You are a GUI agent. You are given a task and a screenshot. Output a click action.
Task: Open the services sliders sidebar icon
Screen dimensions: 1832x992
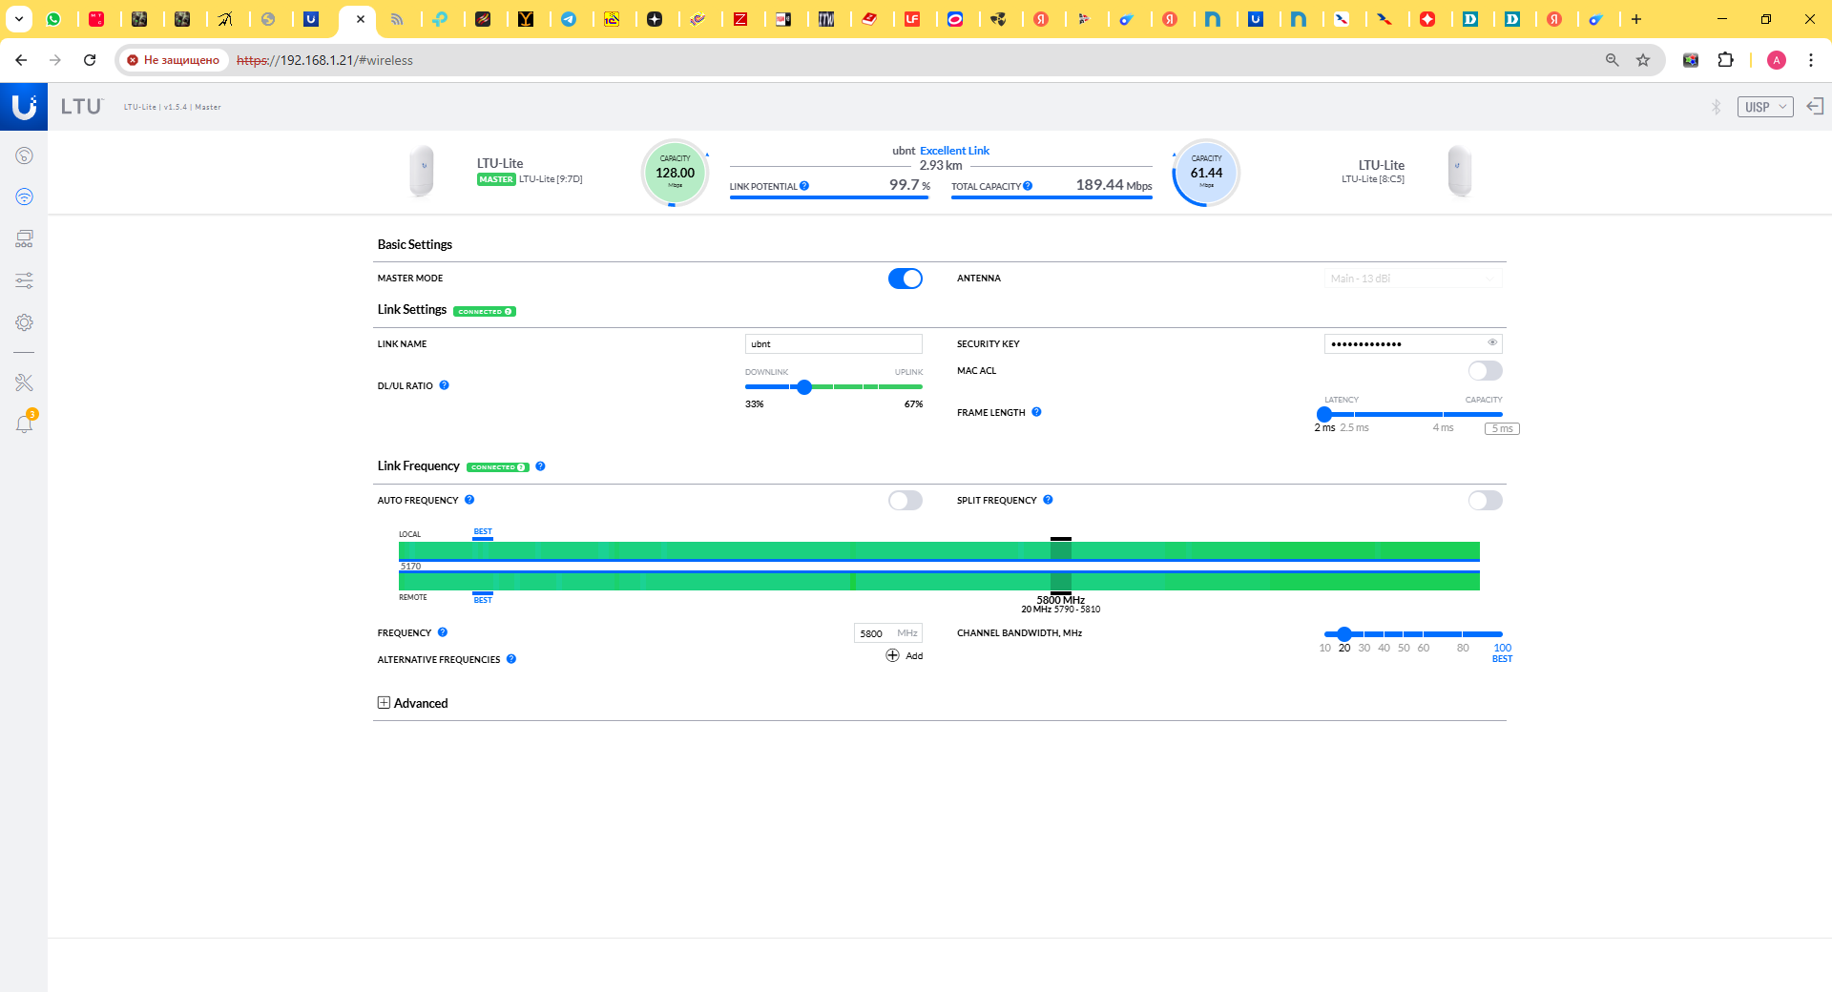24,280
